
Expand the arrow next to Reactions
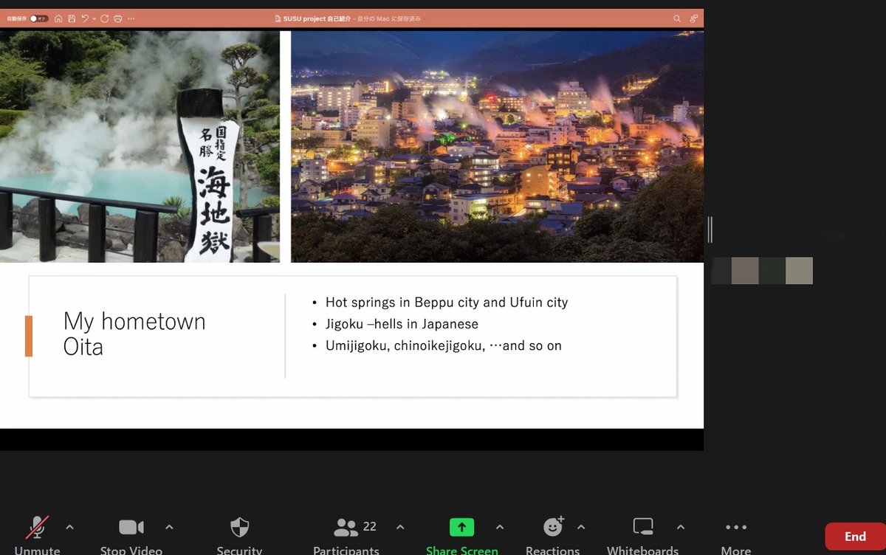coord(581,527)
